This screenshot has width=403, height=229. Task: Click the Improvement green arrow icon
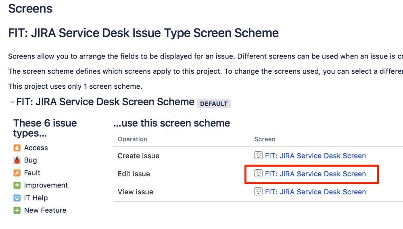(x=17, y=185)
